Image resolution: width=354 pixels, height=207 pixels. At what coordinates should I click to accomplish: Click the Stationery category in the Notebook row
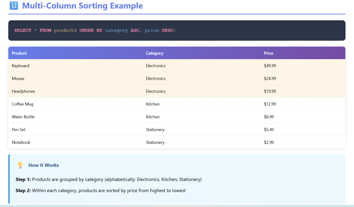[155, 142]
